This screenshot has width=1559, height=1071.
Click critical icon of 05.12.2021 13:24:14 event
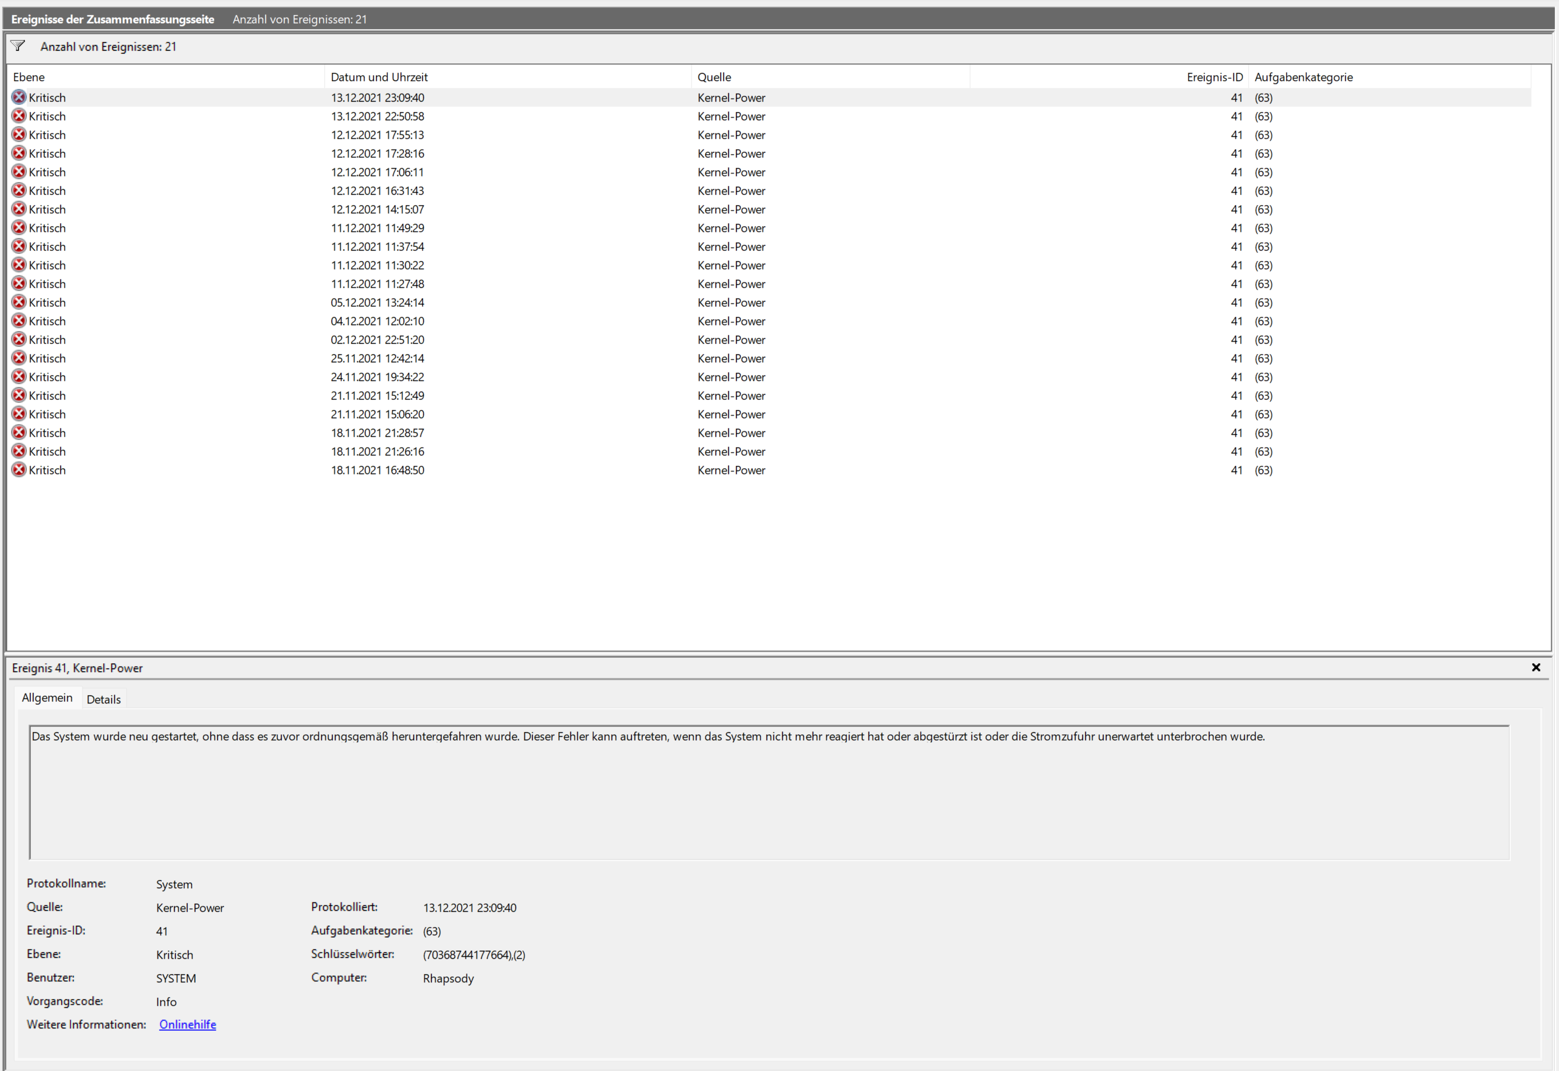tap(19, 302)
